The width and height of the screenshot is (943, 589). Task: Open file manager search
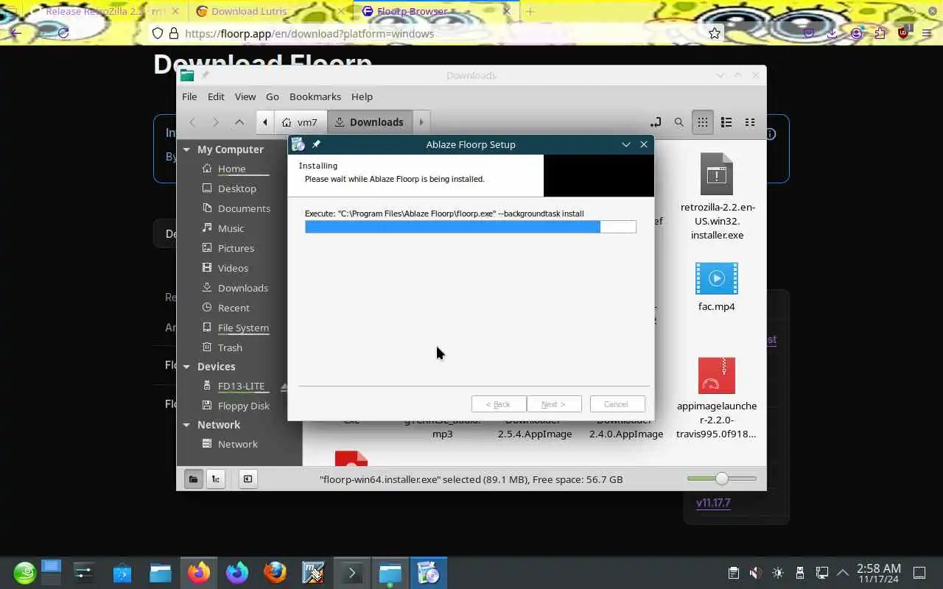tap(679, 122)
